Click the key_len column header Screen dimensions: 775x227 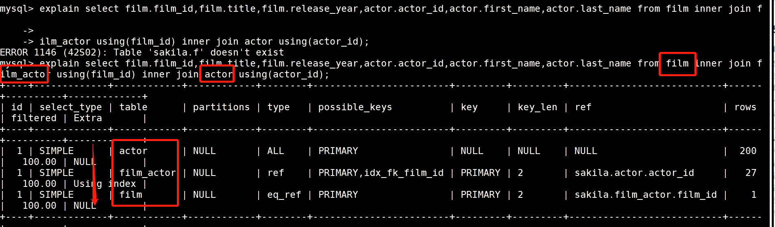pyautogui.click(x=537, y=107)
